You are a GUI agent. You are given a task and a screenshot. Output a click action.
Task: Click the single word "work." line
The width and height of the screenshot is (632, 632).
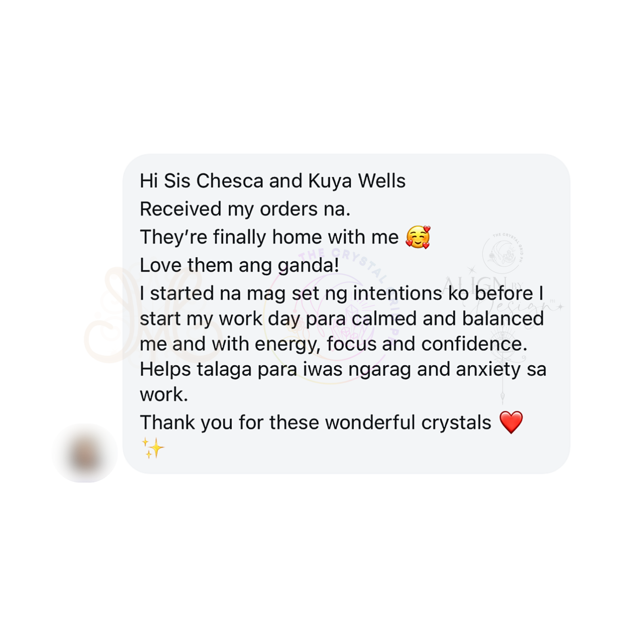(164, 395)
